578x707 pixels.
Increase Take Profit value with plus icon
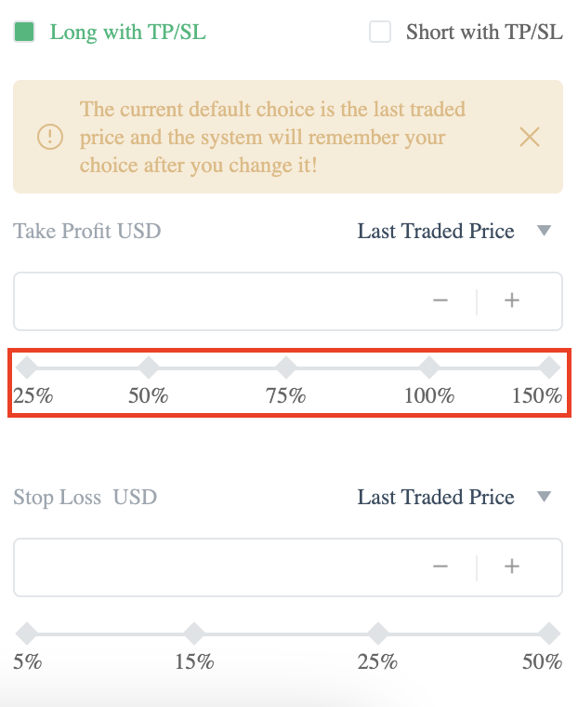(x=512, y=300)
